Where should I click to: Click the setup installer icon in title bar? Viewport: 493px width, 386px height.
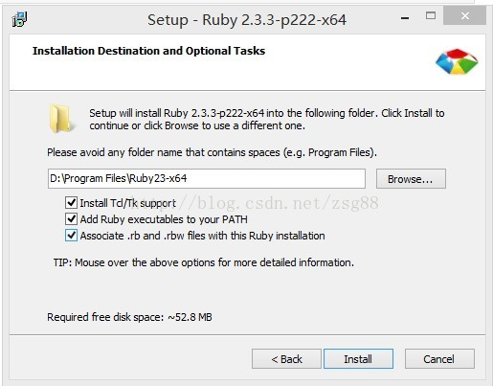19,19
